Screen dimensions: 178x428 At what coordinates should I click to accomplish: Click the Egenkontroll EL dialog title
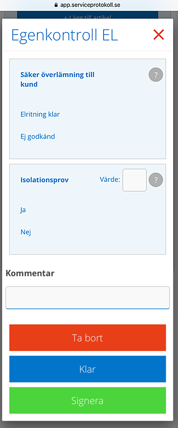click(x=65, y=35)
